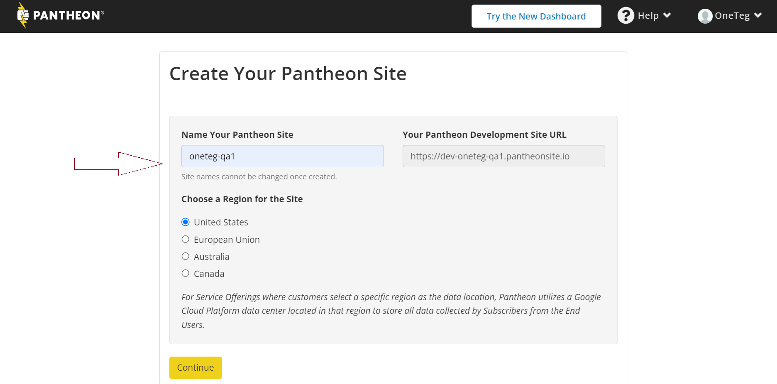This screenshot has height=384, width=777.
Task: Click the Canada label text
Action: (x=209, y=274)
